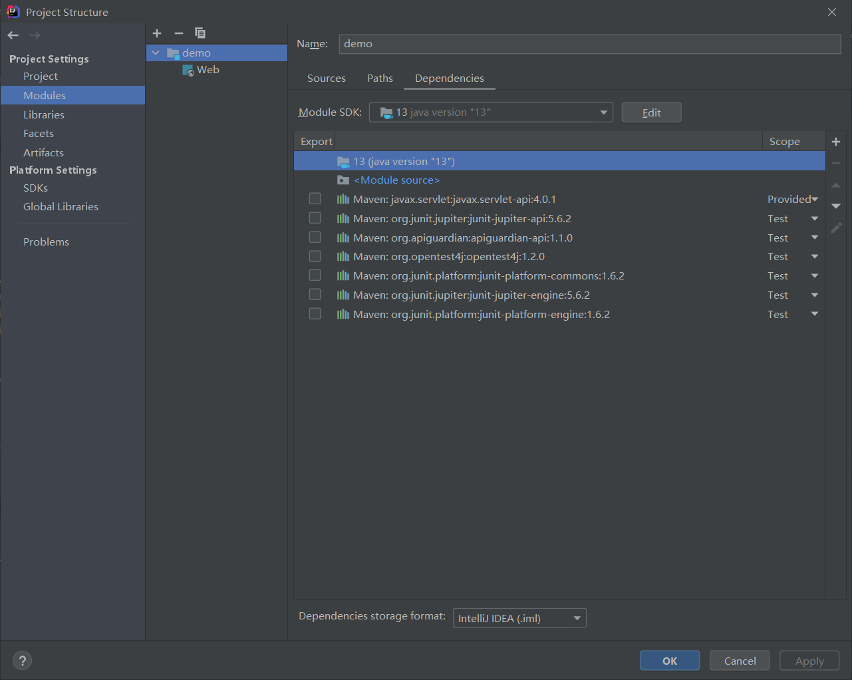Add a dependency with the plus icon
This screenshot has width=852, height=680.
click(x=836, y=142)
